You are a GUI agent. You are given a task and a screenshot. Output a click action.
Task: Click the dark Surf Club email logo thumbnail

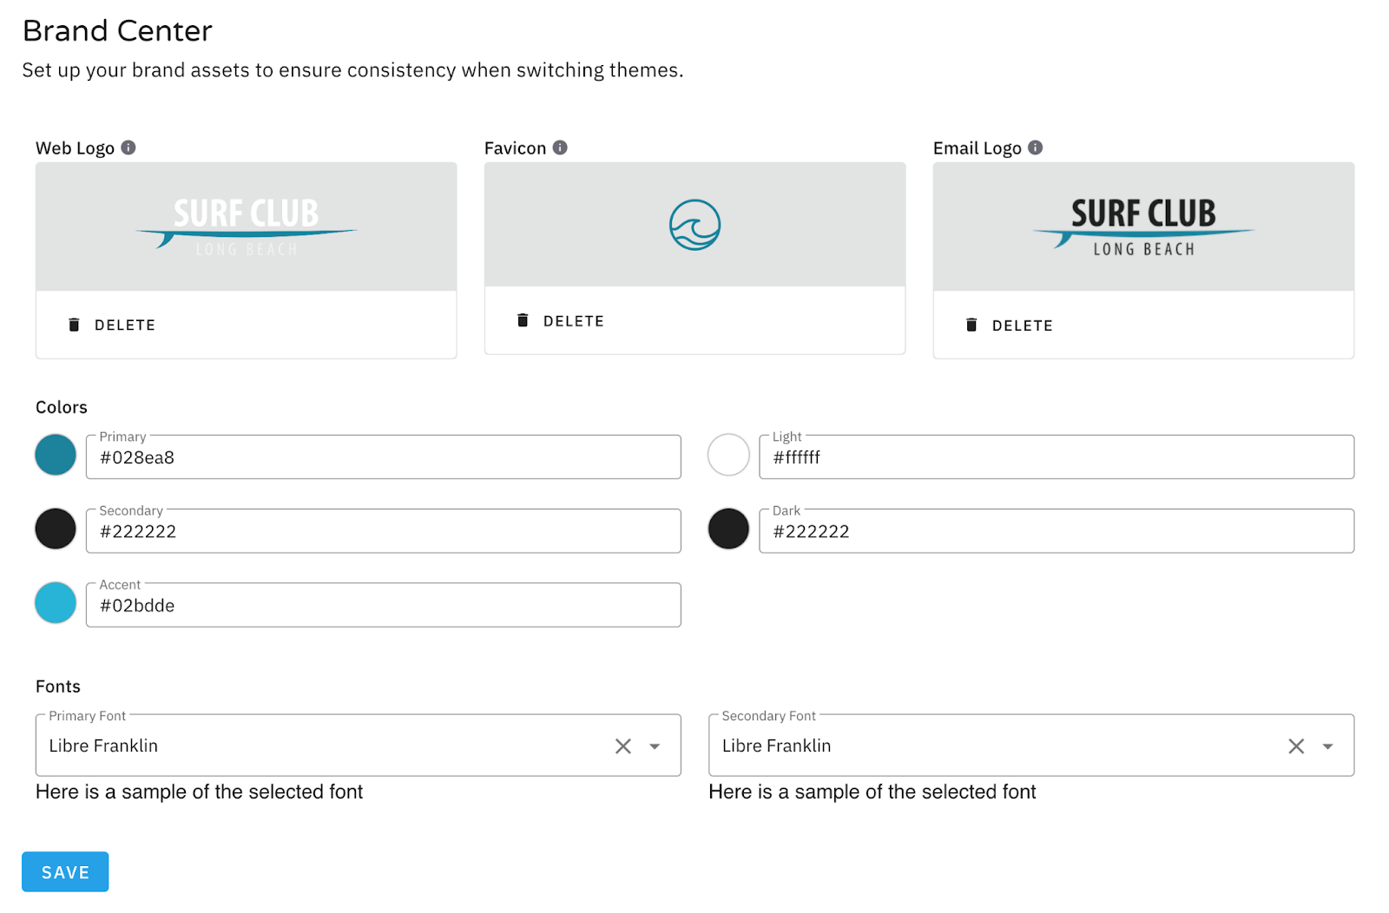(x=1143, y=227)
